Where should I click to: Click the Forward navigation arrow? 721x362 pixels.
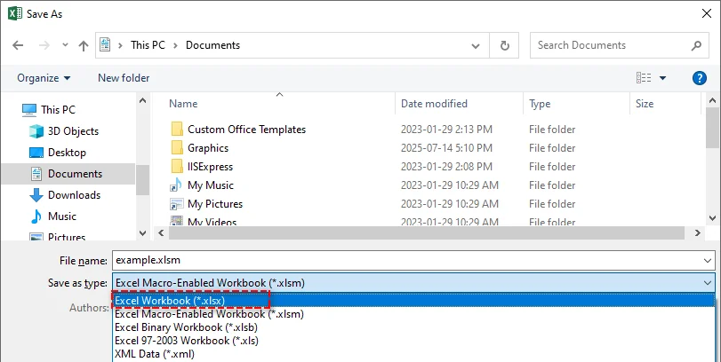point(44,45)
